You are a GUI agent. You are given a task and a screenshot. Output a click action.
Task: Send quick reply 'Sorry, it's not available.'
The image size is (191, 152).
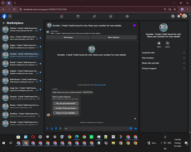66,113
